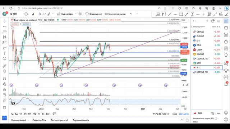Open the RI11 symbol search
This screenshot has width=230, height=129.
[14, 14]
